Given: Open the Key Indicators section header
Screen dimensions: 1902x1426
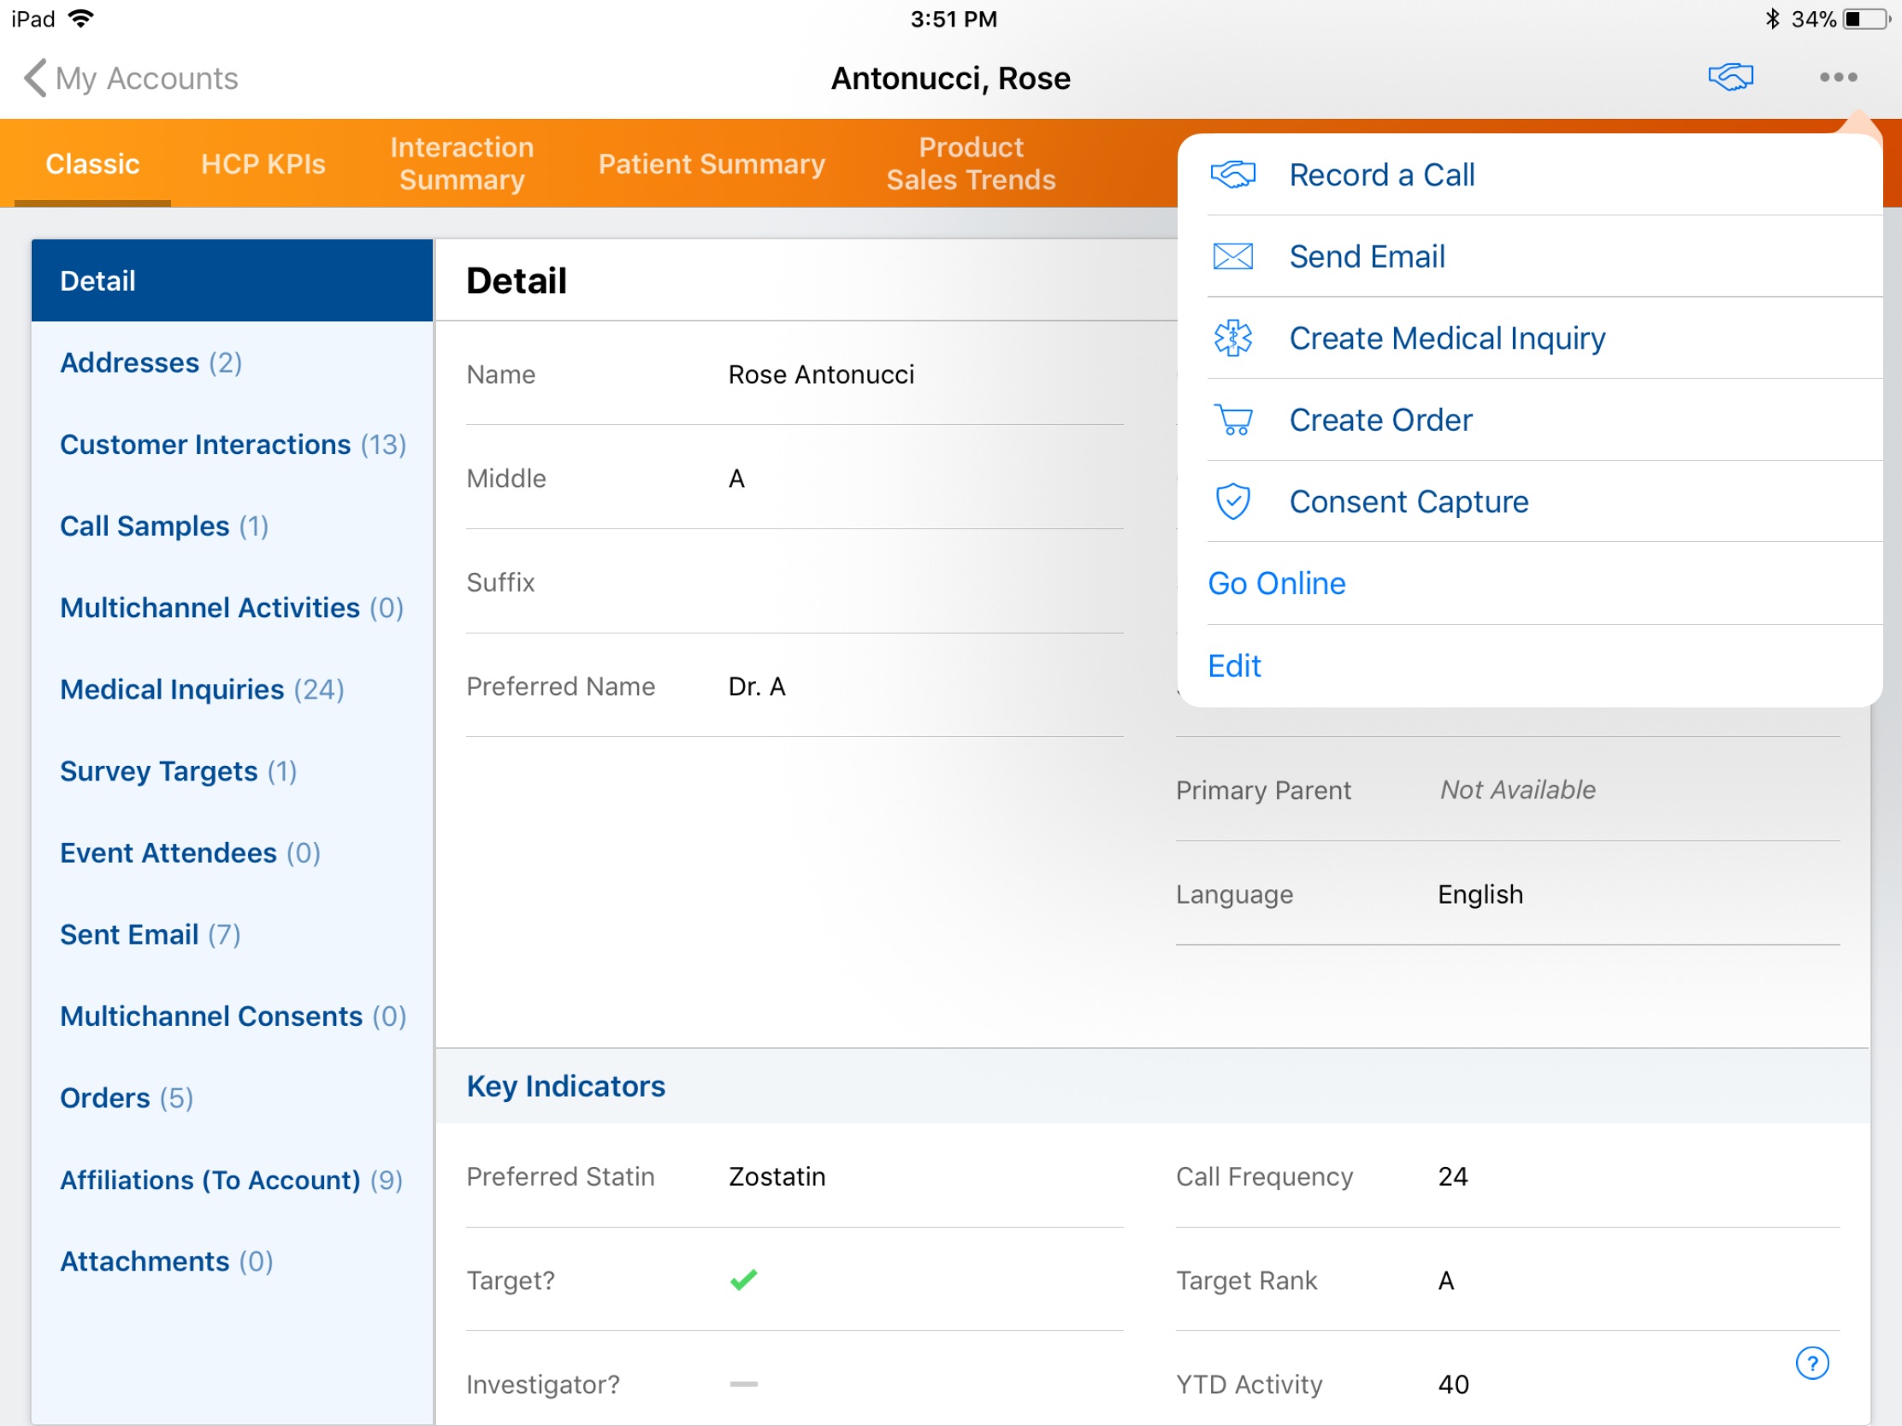Looking at the screenshot, I should (565, 1086).
